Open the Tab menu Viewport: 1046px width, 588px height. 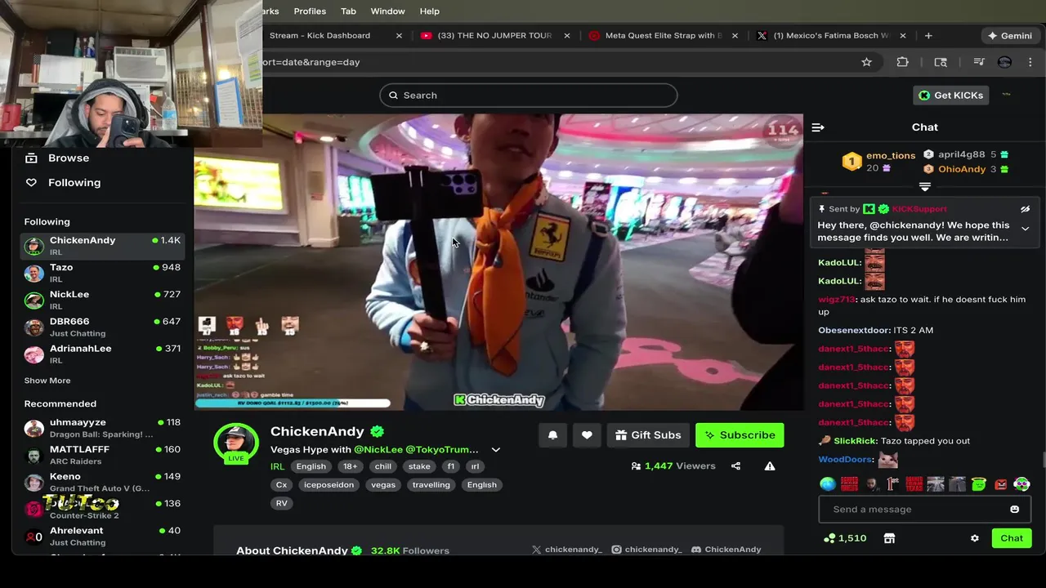[x=348, y=11]
